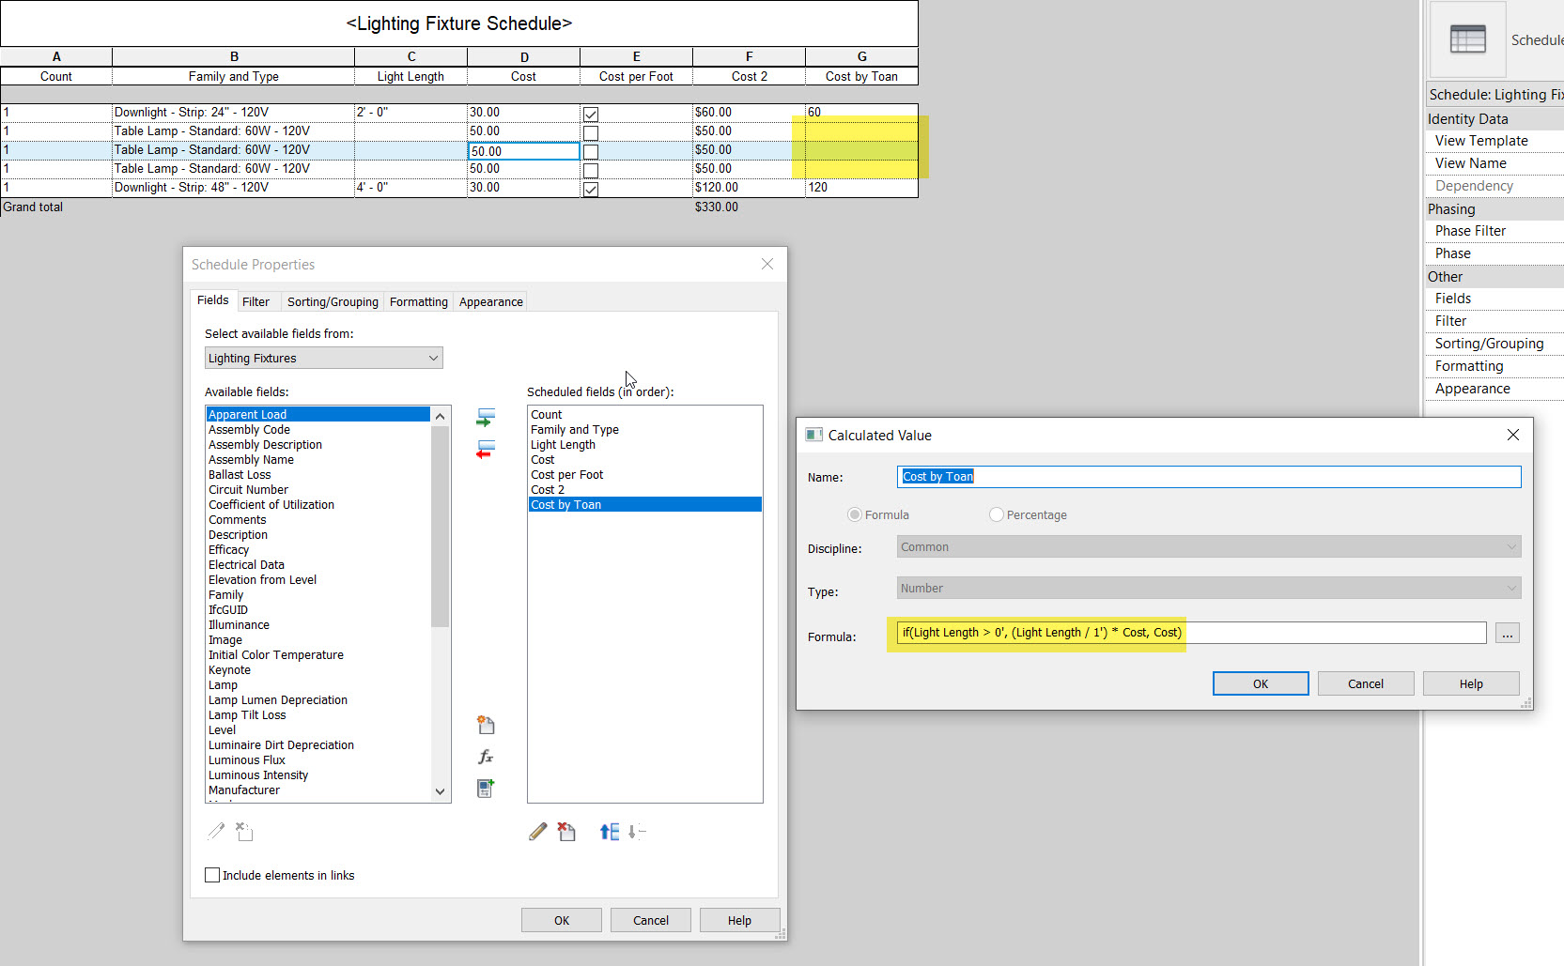Open the Lighting Fixtures category dropdown
Image resolution: width=1564 pixels, height=966 pixels.
(431, 358)
